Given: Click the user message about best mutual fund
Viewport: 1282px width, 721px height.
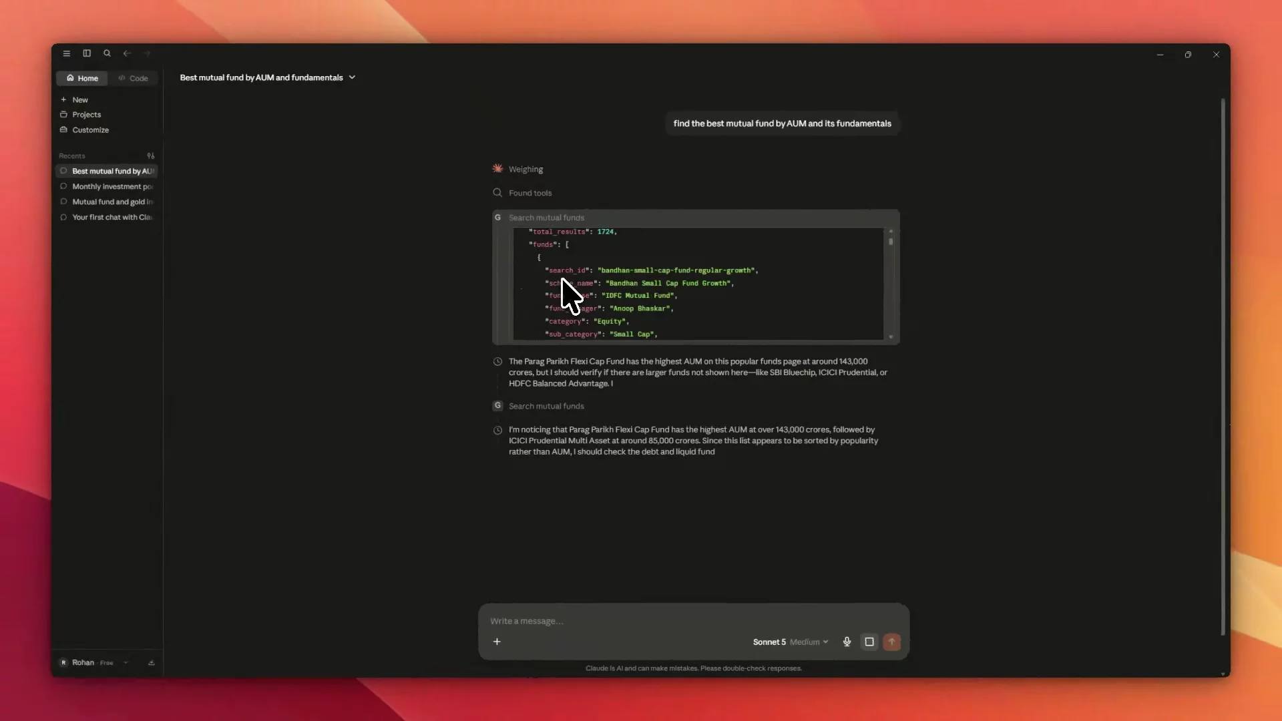Looking at the screenshot, I should point(783,124).
